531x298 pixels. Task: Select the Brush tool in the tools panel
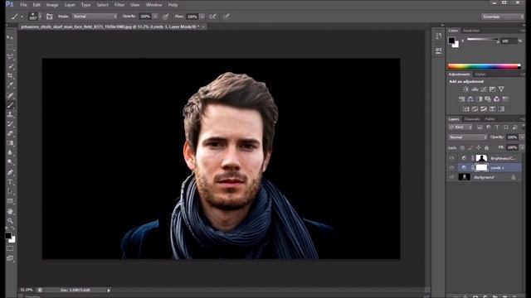(x=10, y=105)
